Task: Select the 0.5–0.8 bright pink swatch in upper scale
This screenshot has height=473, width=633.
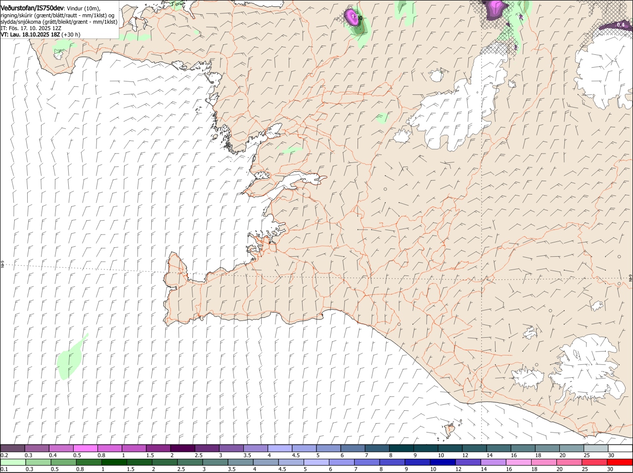Action: click(x=86, y=448)
